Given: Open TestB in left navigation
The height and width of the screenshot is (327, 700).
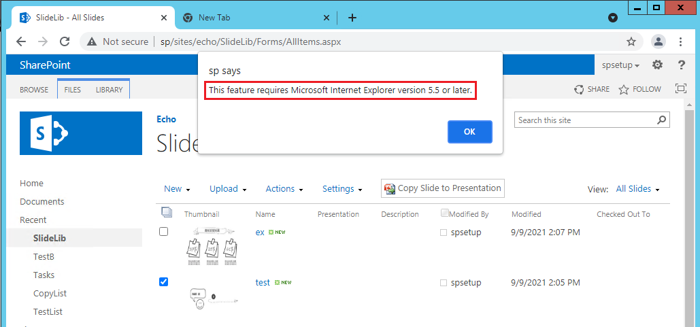Looking at the screenshot, I should [44, 257].
